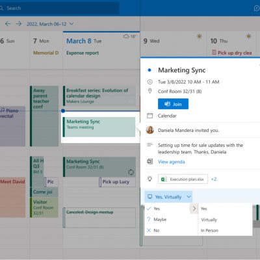
Task: Click the location pin icon
Action: pyautogui.click(x=149, y=91)
